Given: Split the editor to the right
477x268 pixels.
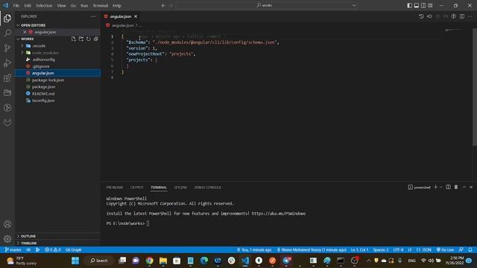Looking at the screenshot, I should [462, 16].
